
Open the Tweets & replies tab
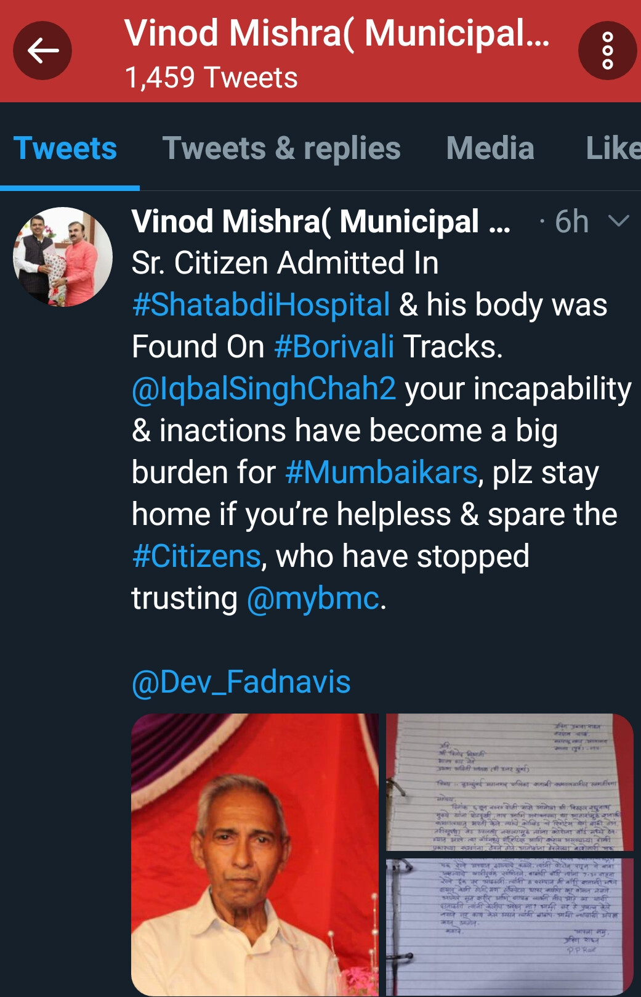tap(281, 149)
